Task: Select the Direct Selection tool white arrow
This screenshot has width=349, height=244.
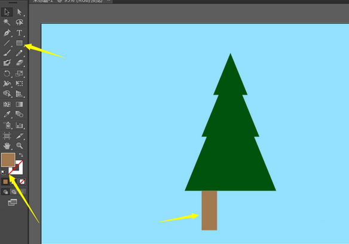Action: pyautogui.click(x=19, y=12)
